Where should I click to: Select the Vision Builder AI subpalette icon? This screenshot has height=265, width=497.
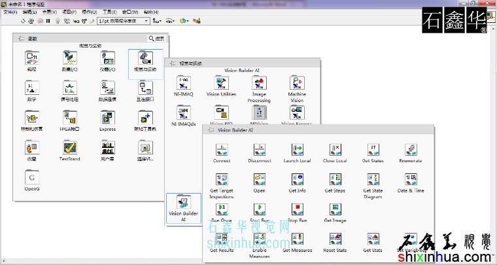click(184, 208)
